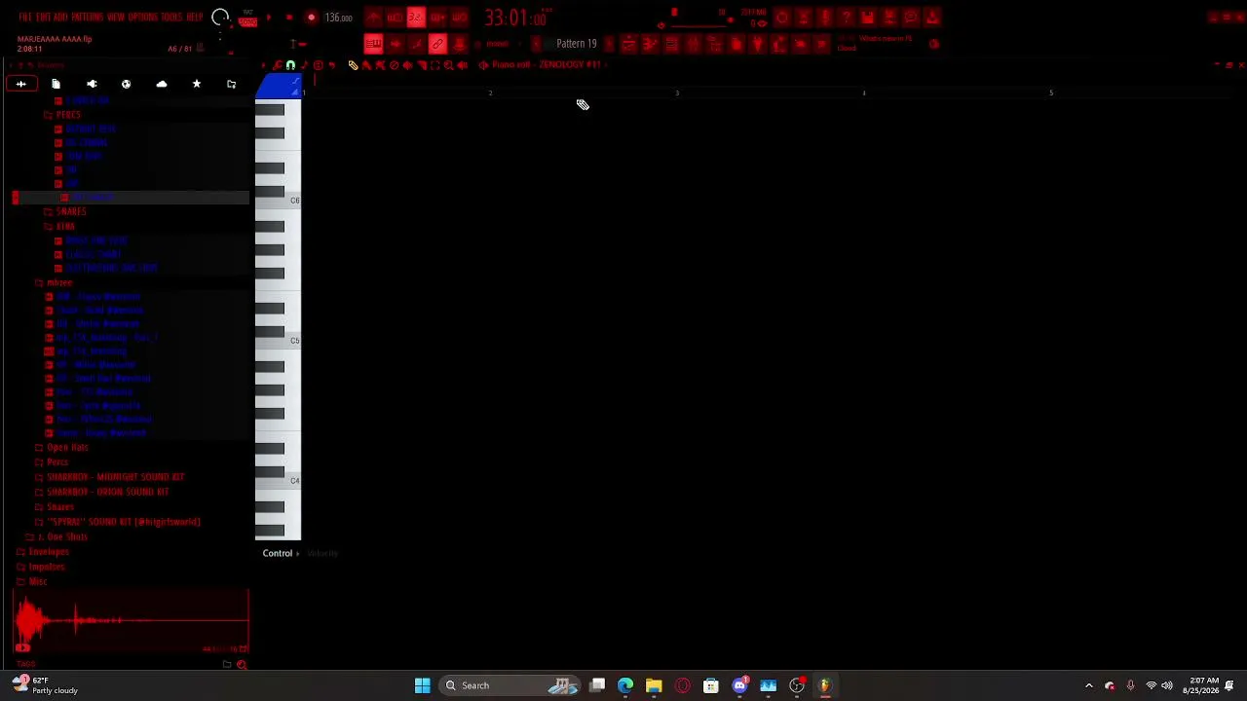
Task: Click the browser add folder icon
Action: [231, 84]
